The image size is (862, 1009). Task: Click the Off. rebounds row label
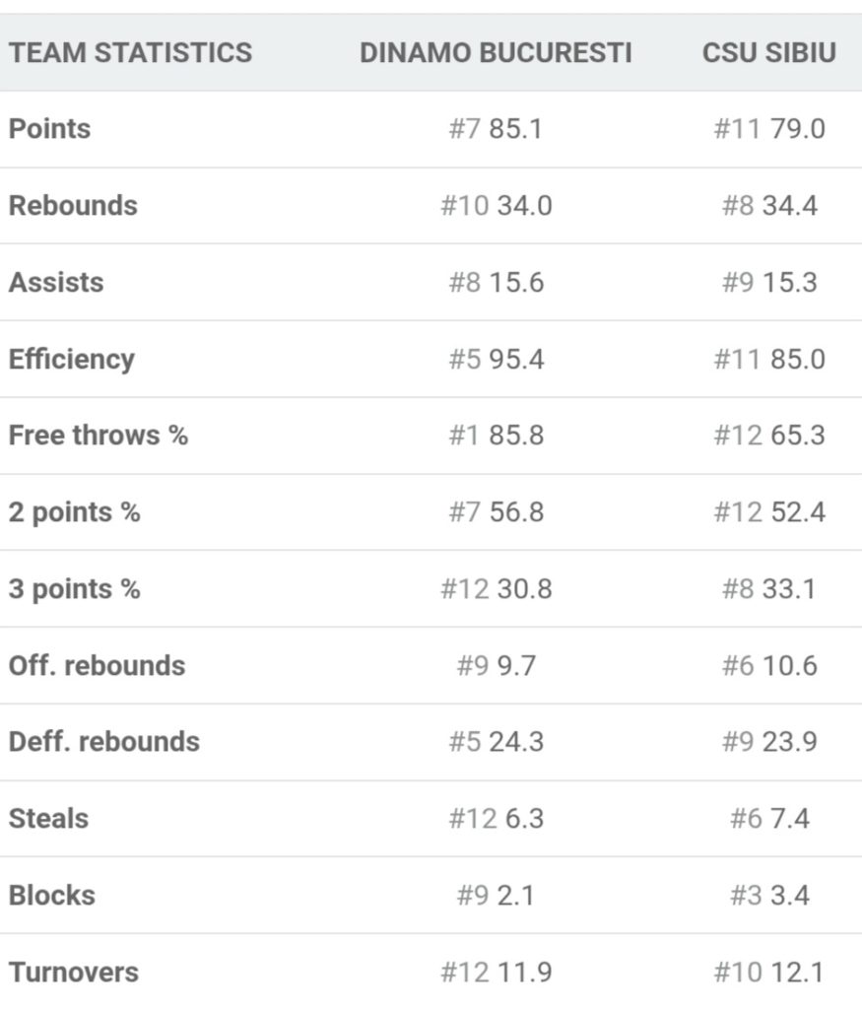click(x=97, y=666)
